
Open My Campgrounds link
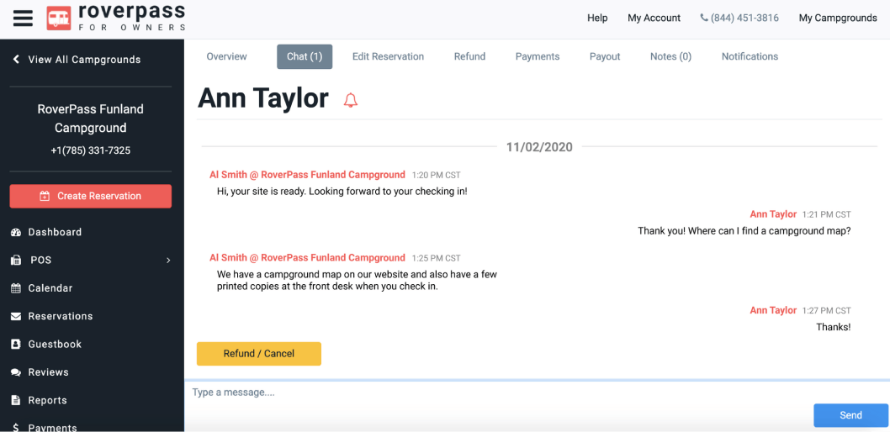click(x=838, y=18)
